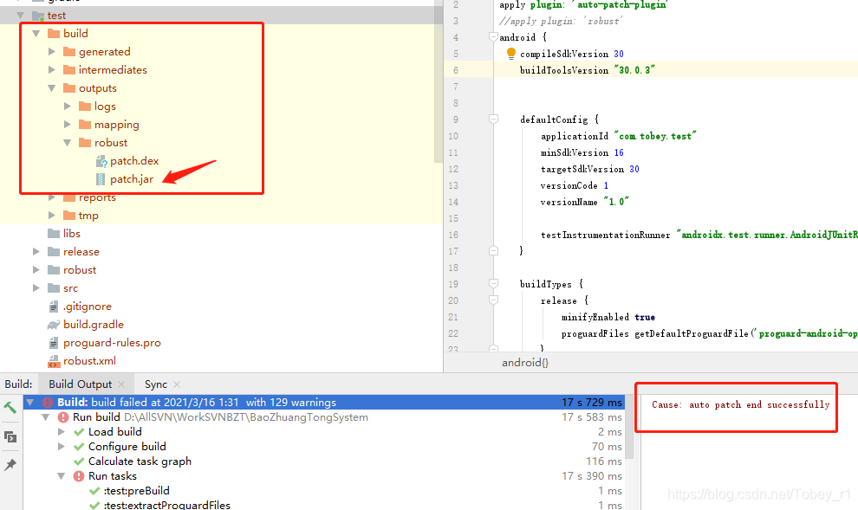Open robust.xml from project tree

pyautogui.click(x=89, y=361)
